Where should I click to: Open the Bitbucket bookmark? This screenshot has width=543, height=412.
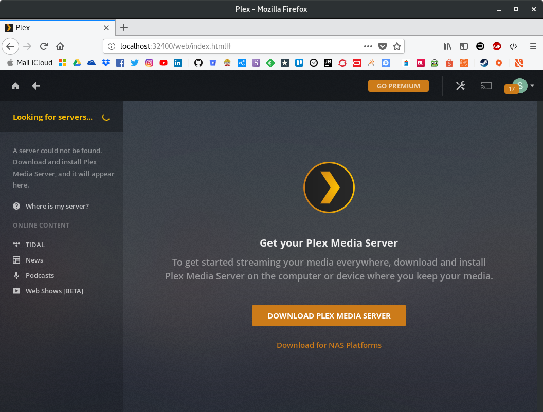pyautogui.click(x=213, y=63)
